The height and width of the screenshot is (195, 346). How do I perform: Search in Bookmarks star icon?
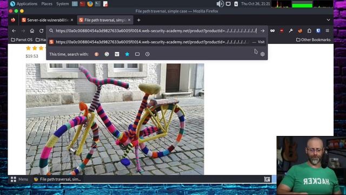click(x=128, y=54)
